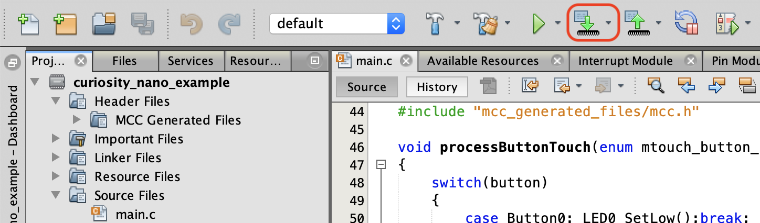The image size is (760, 223).
Task: Click the New Project icon
Action: [x=65, y=24]
